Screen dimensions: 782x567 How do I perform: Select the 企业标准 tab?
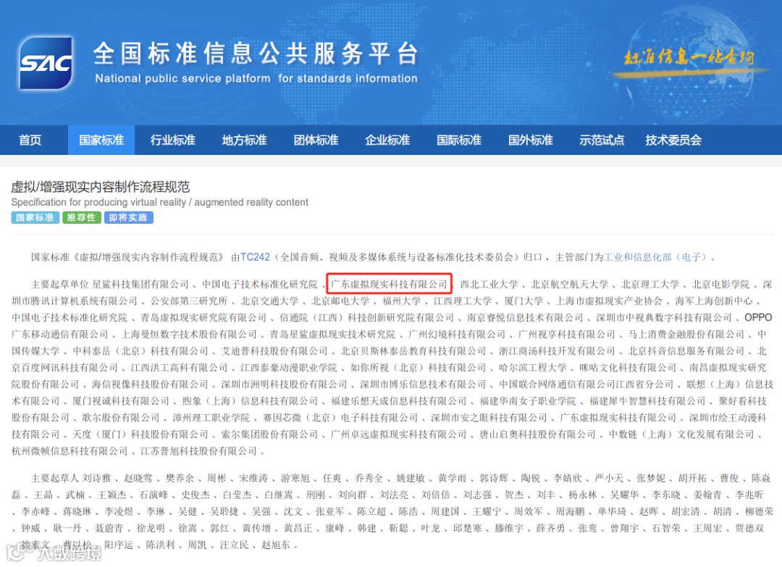coord(387,140)
